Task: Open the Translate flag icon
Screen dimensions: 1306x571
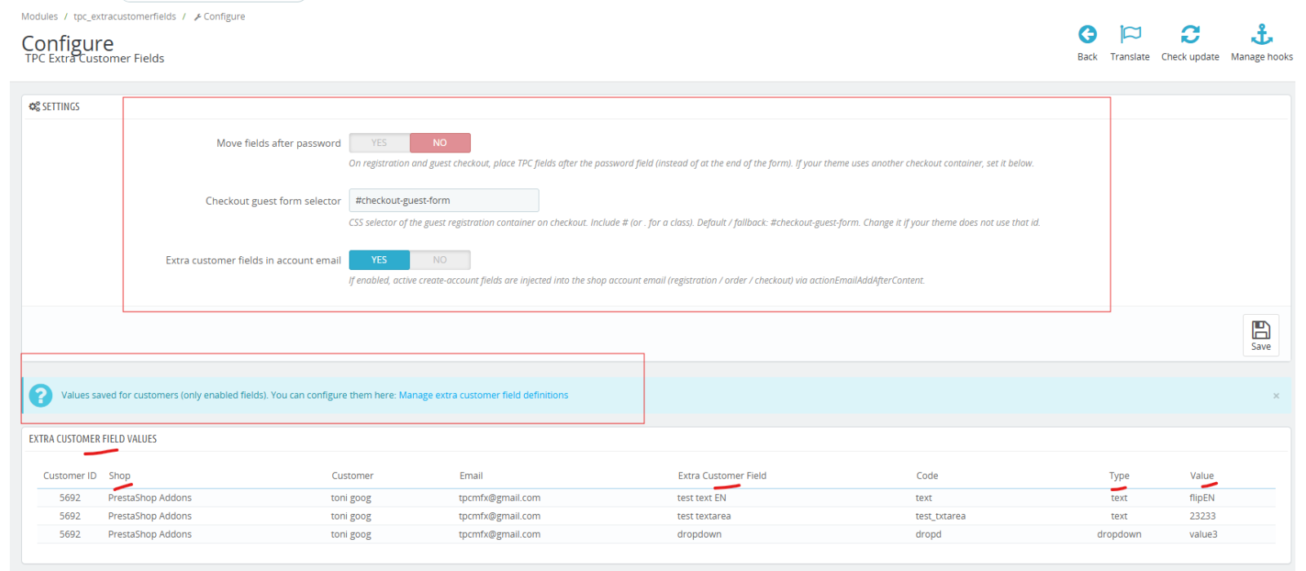Action: coord(1131,34)
